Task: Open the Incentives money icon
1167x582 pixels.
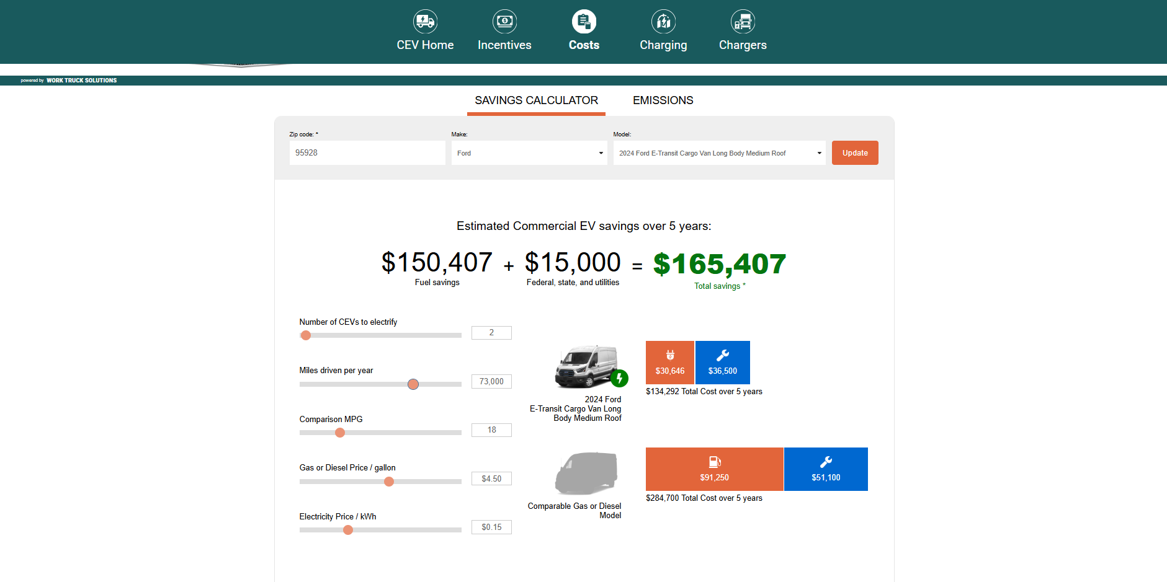Action: coord(504,22)
